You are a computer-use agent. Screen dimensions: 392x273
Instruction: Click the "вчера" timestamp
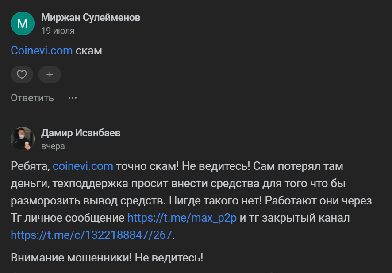point(53,146)
